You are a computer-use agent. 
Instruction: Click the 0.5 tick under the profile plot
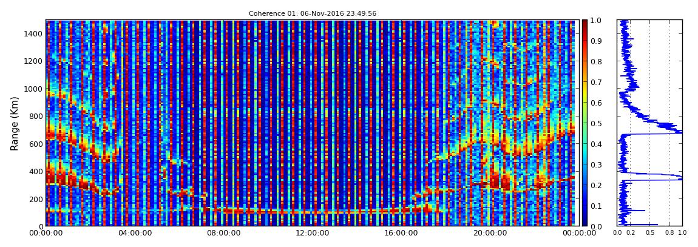pyautogui.click(x=650, y=233)
